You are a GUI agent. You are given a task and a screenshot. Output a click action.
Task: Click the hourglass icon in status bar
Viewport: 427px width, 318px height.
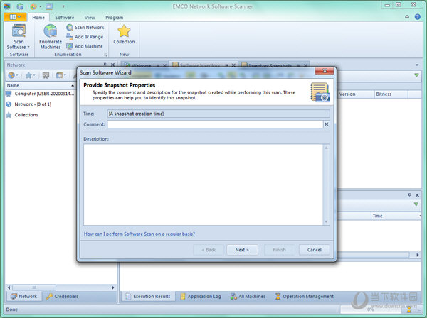(x=408, y=309)
